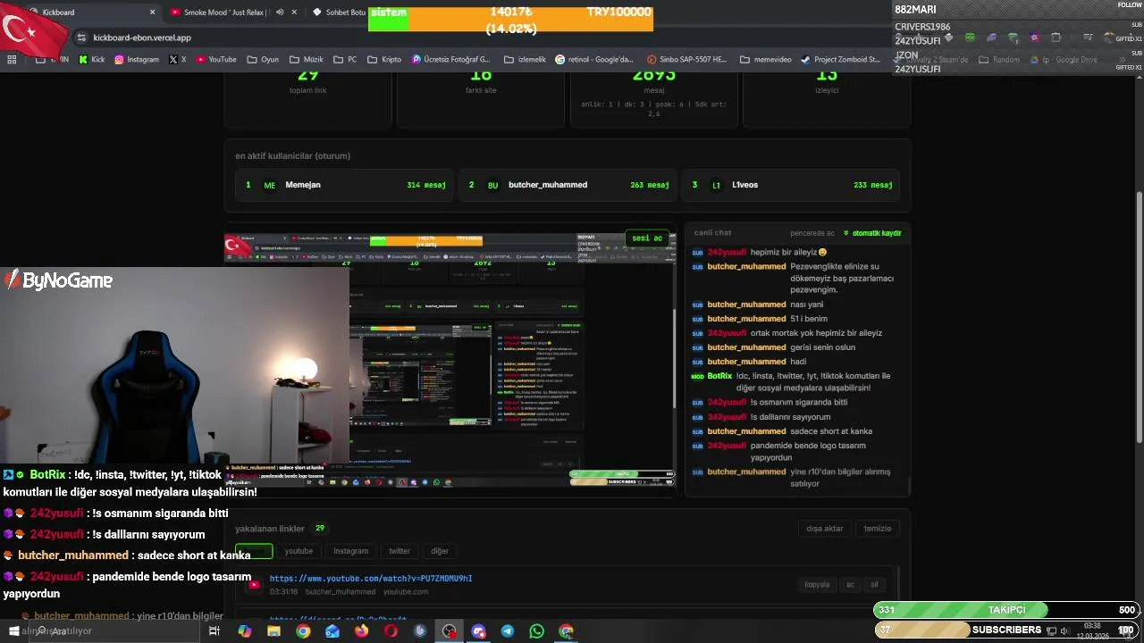
Task: Click the taskbar 'Ara' search box
Action: (116, 630)
